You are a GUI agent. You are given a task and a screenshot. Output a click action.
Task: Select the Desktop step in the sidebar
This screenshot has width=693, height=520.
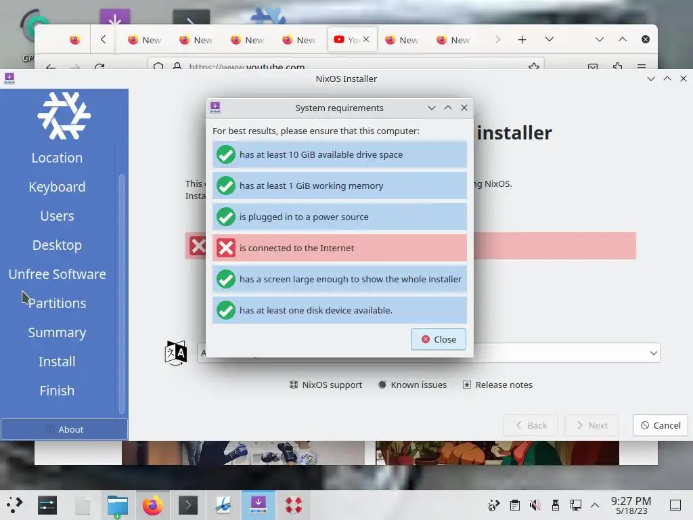57,245
